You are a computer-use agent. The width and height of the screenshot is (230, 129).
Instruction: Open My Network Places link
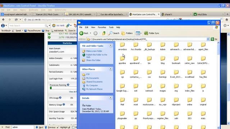(94, 89)
